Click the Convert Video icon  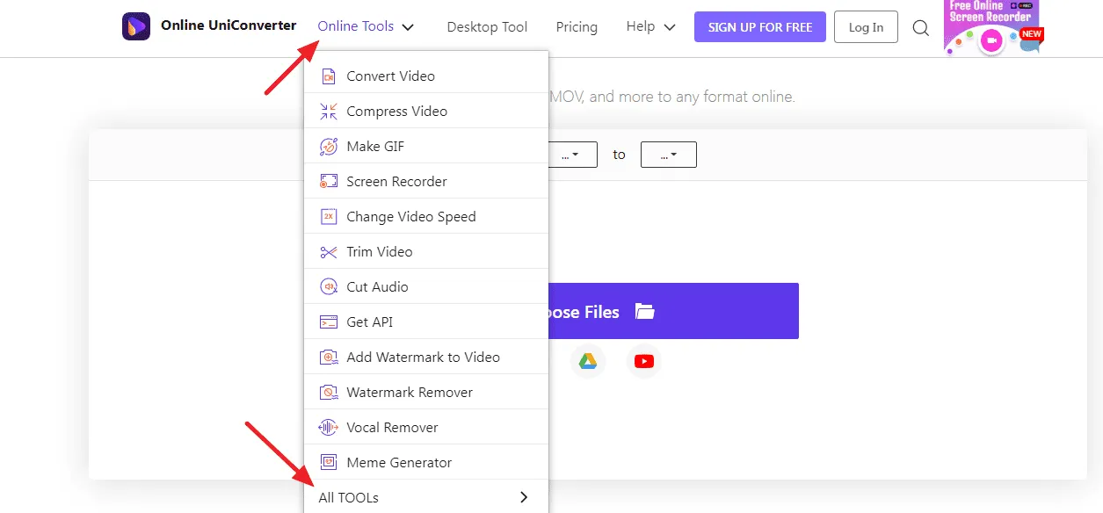coord(329,76)
